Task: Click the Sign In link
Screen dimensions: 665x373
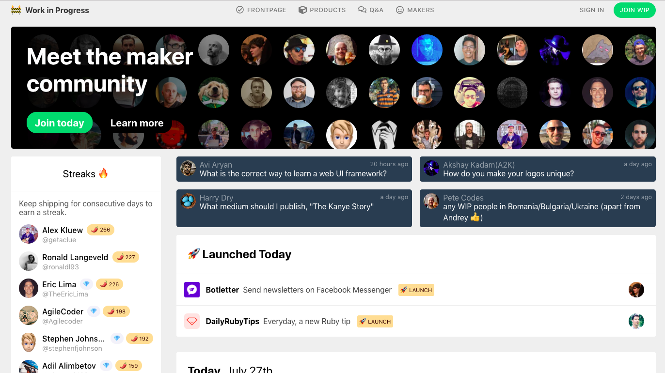Action: [x=592, y=10]
